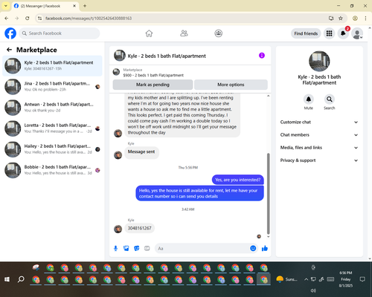
Task: Switch to the Messenger | Facebook tab
Action: point(45,6)
